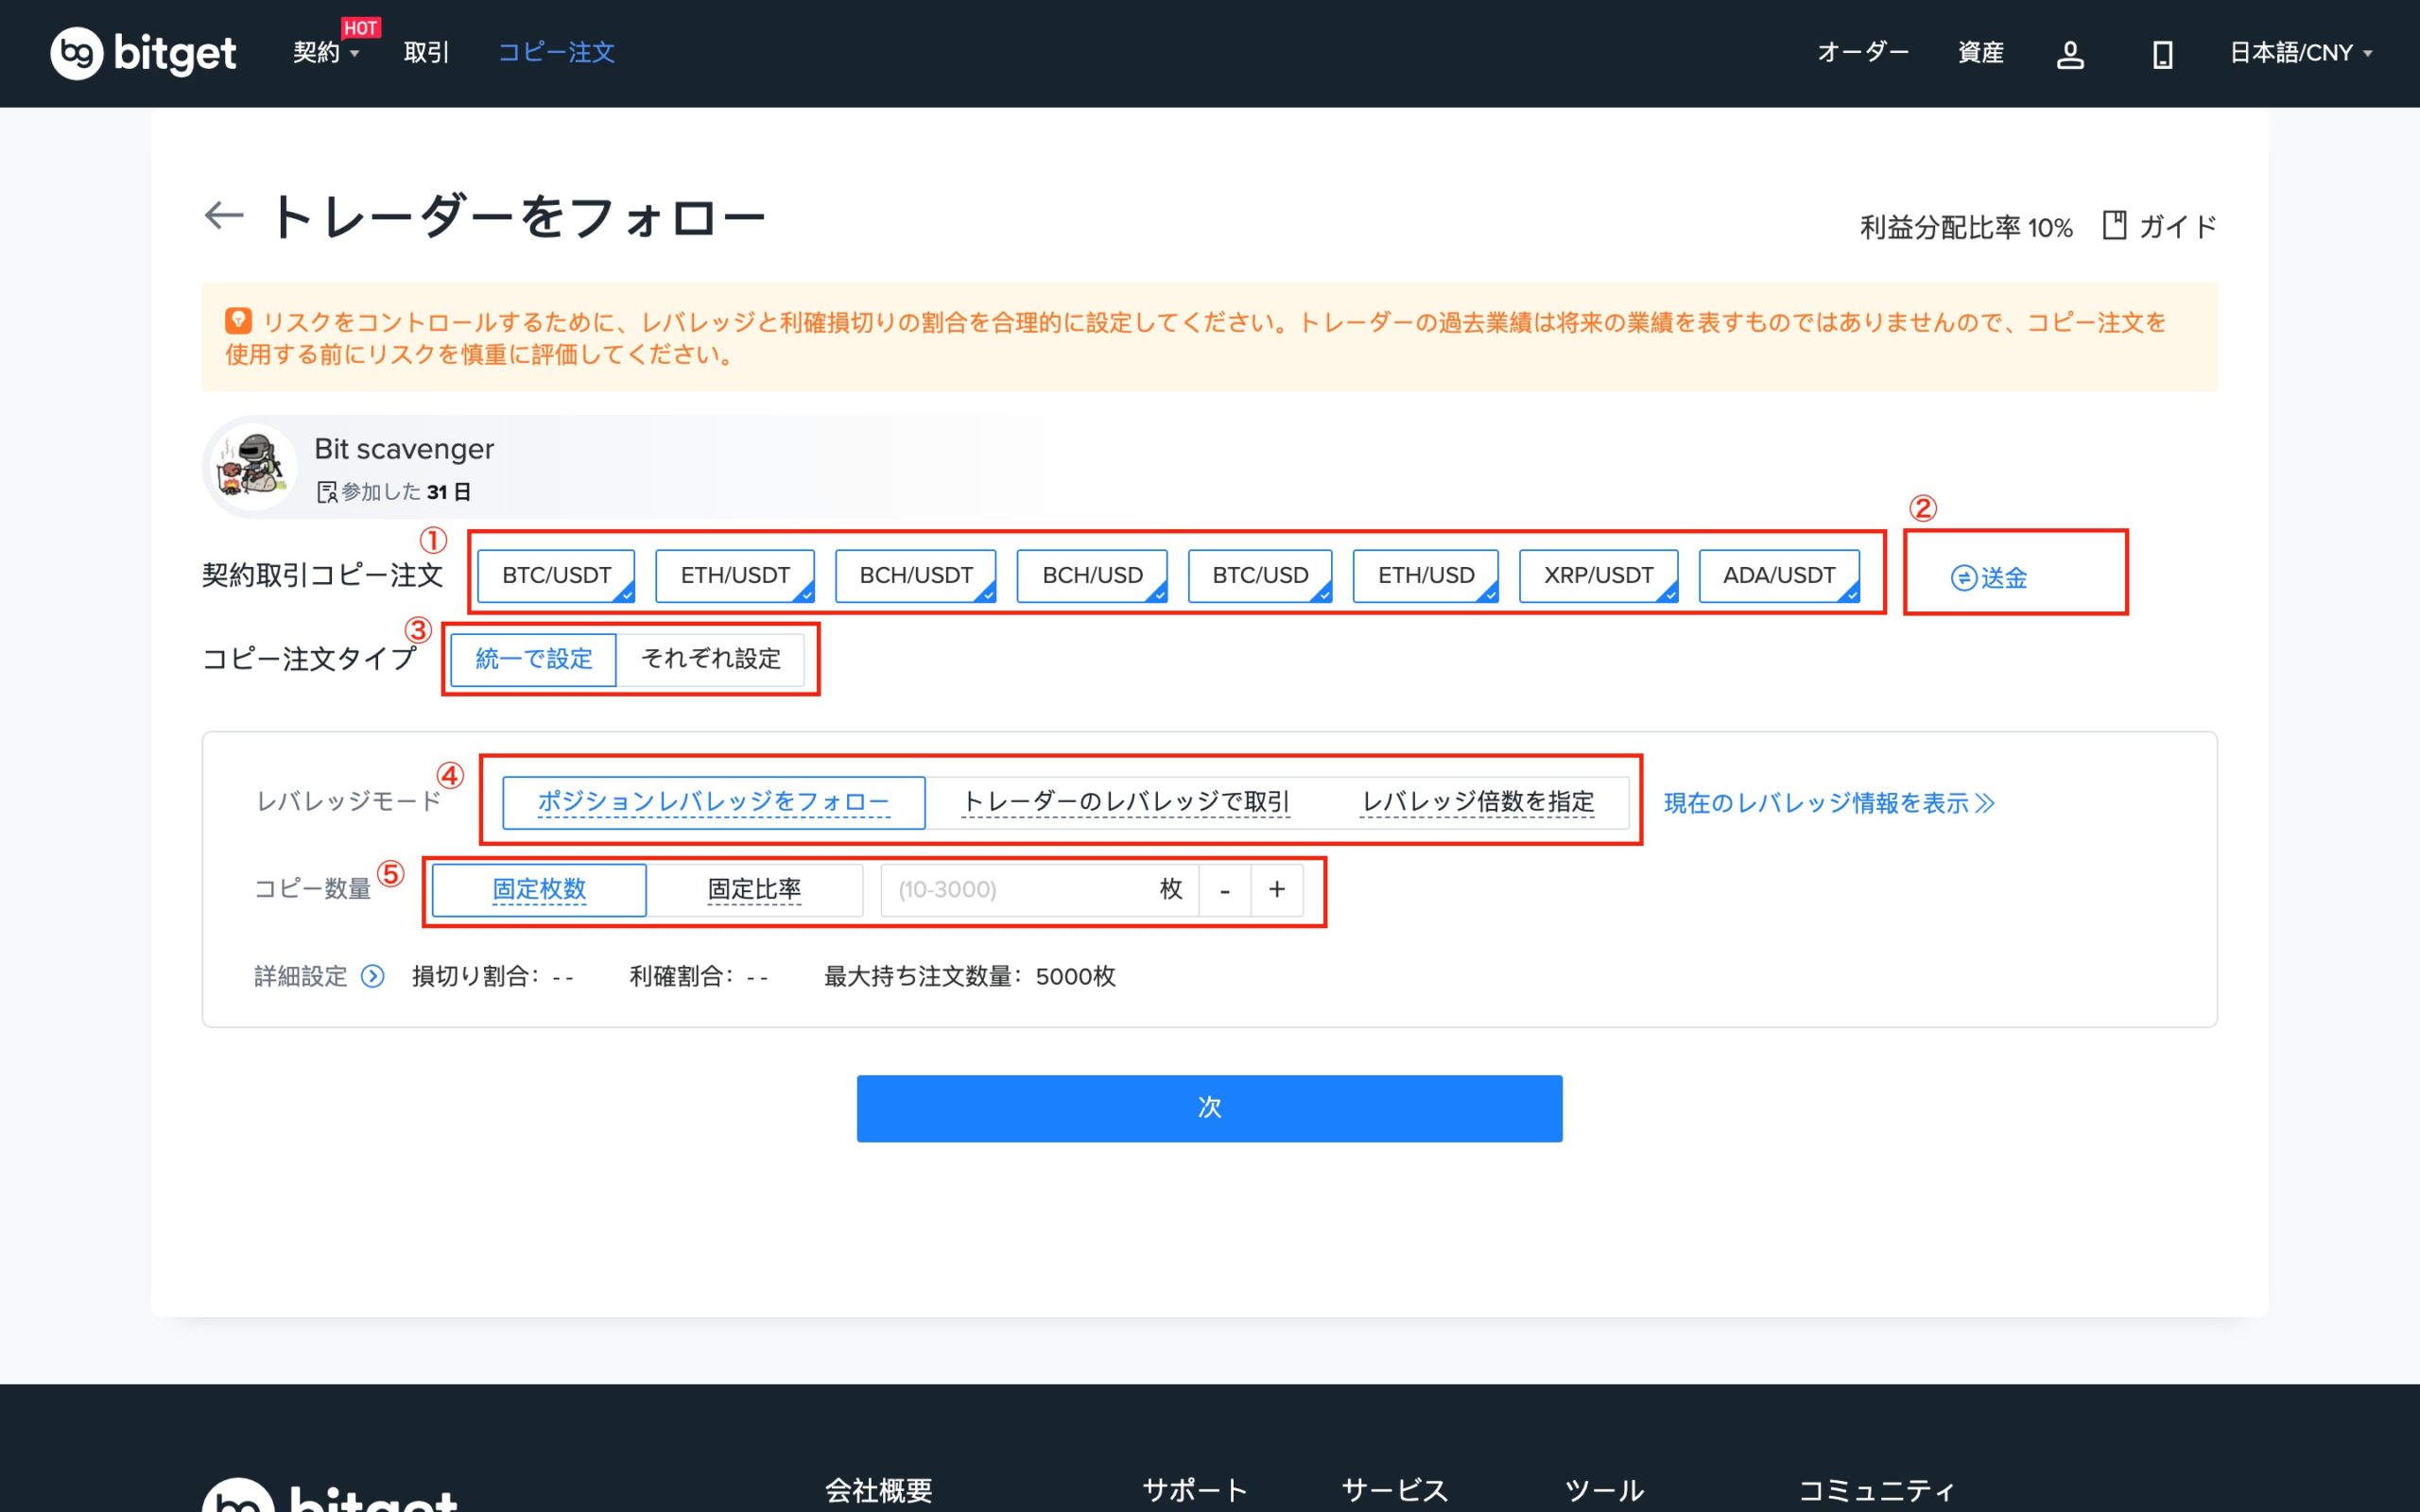This screenshot has height=1512, width=2420.
Task: Toggle the BTC/USD contract pair
Action: tap(1260, 576)
